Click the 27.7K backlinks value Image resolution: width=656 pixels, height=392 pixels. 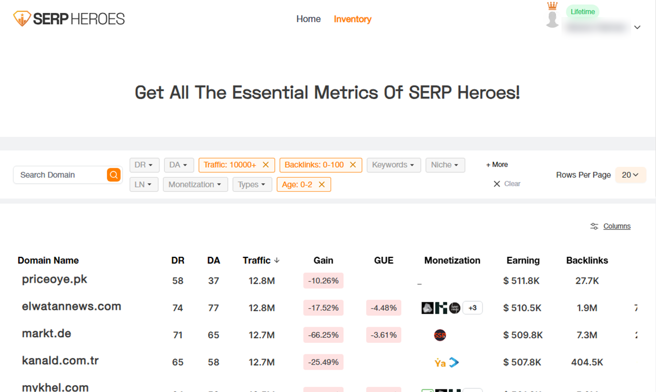pos(587,281)
